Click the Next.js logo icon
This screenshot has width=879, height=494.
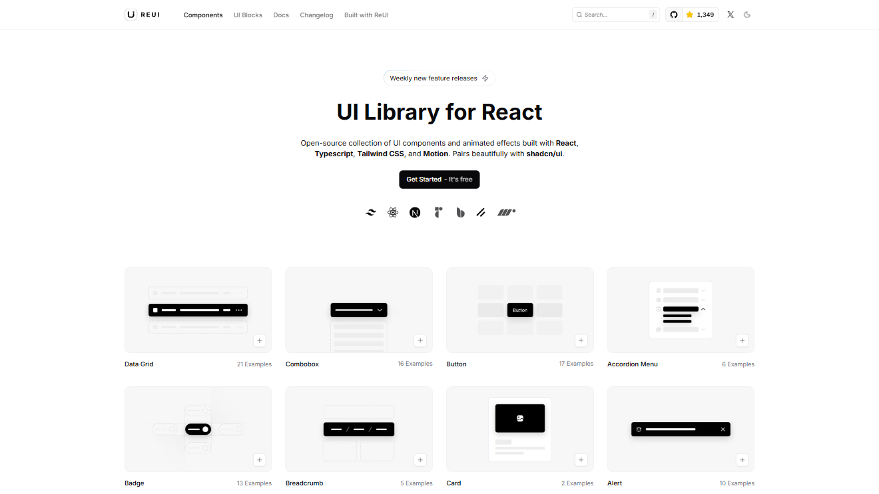[415, 213]
